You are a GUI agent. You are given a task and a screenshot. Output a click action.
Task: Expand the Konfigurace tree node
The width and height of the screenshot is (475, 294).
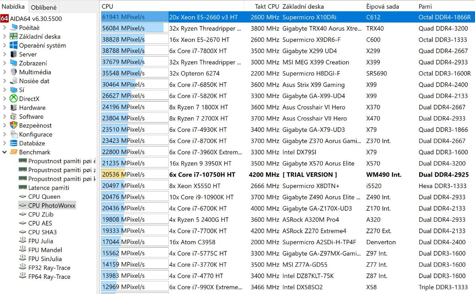(4, 134)
